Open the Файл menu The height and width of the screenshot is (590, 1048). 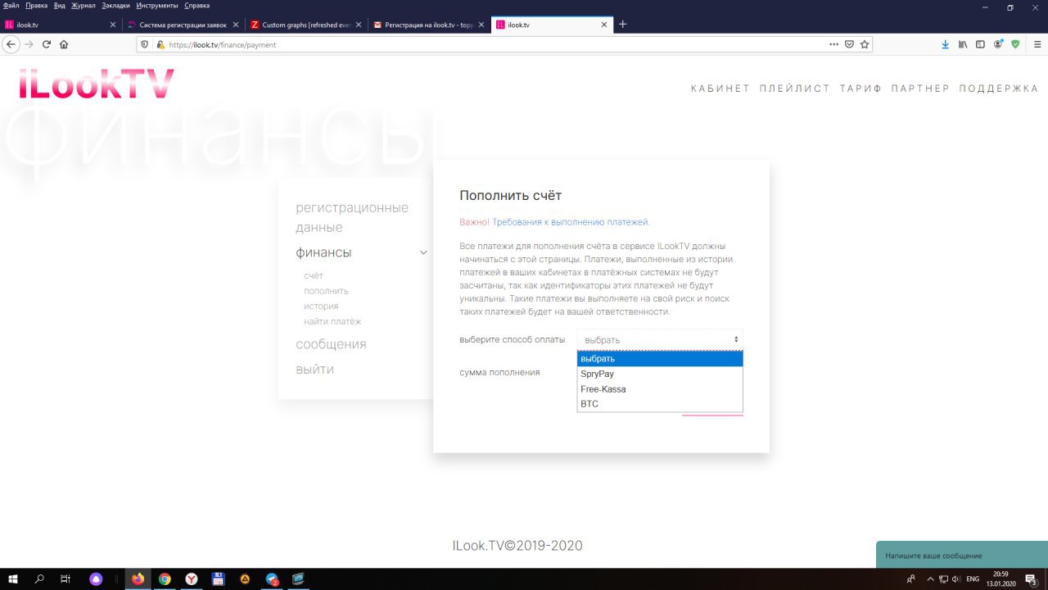11,6
